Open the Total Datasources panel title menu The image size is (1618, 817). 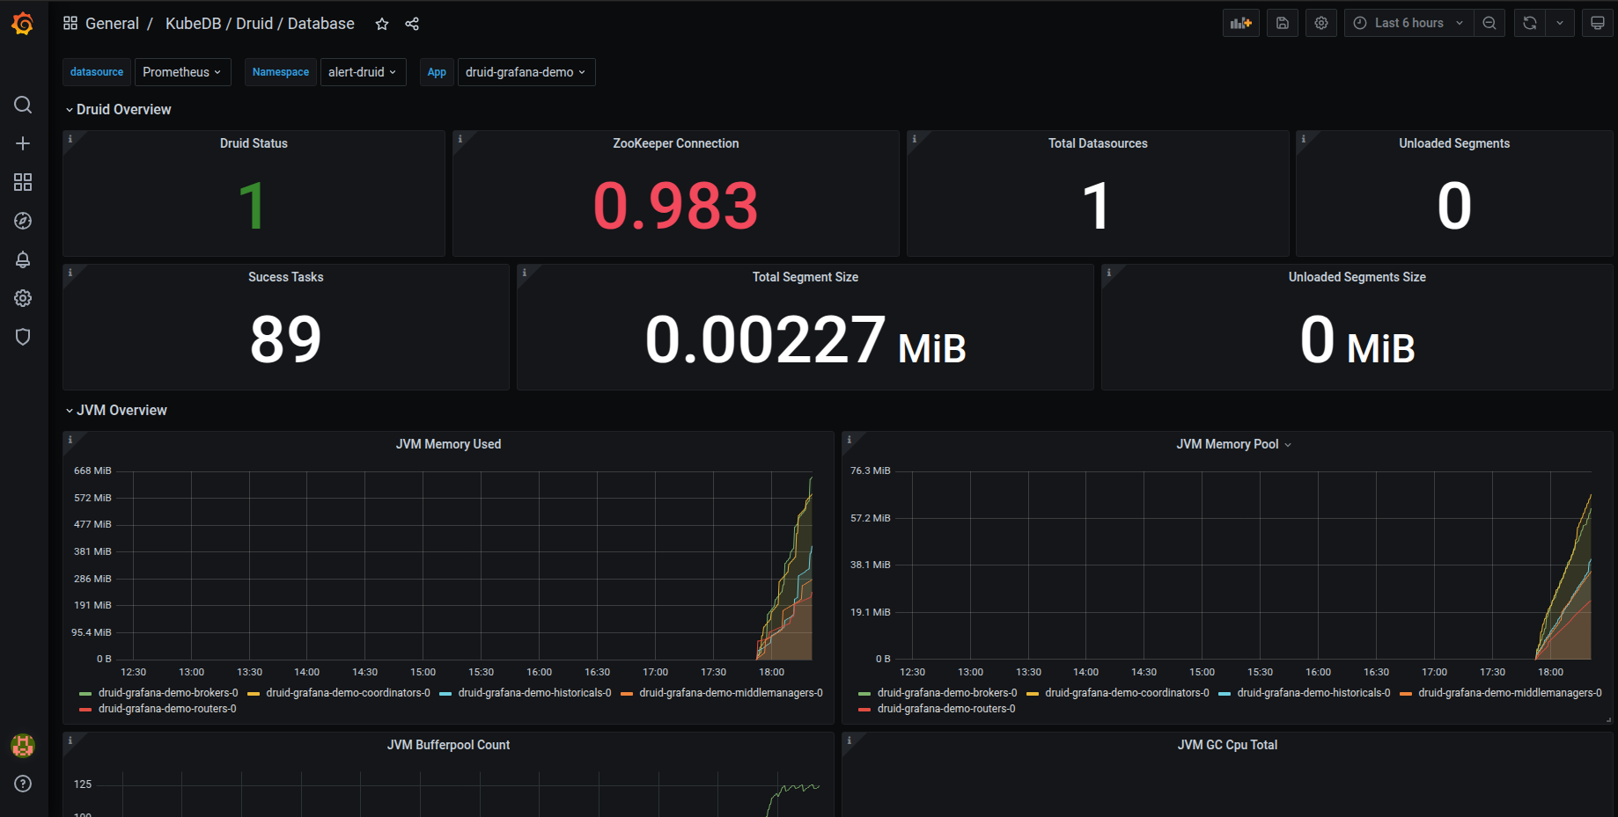1098,143
